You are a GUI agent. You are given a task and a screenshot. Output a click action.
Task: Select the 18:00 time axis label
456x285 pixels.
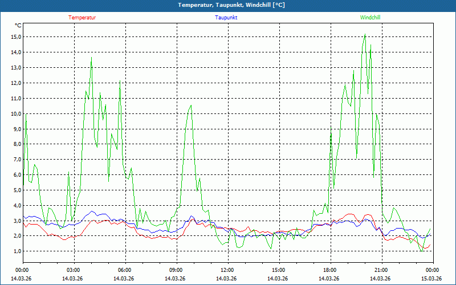click(330, 270)
